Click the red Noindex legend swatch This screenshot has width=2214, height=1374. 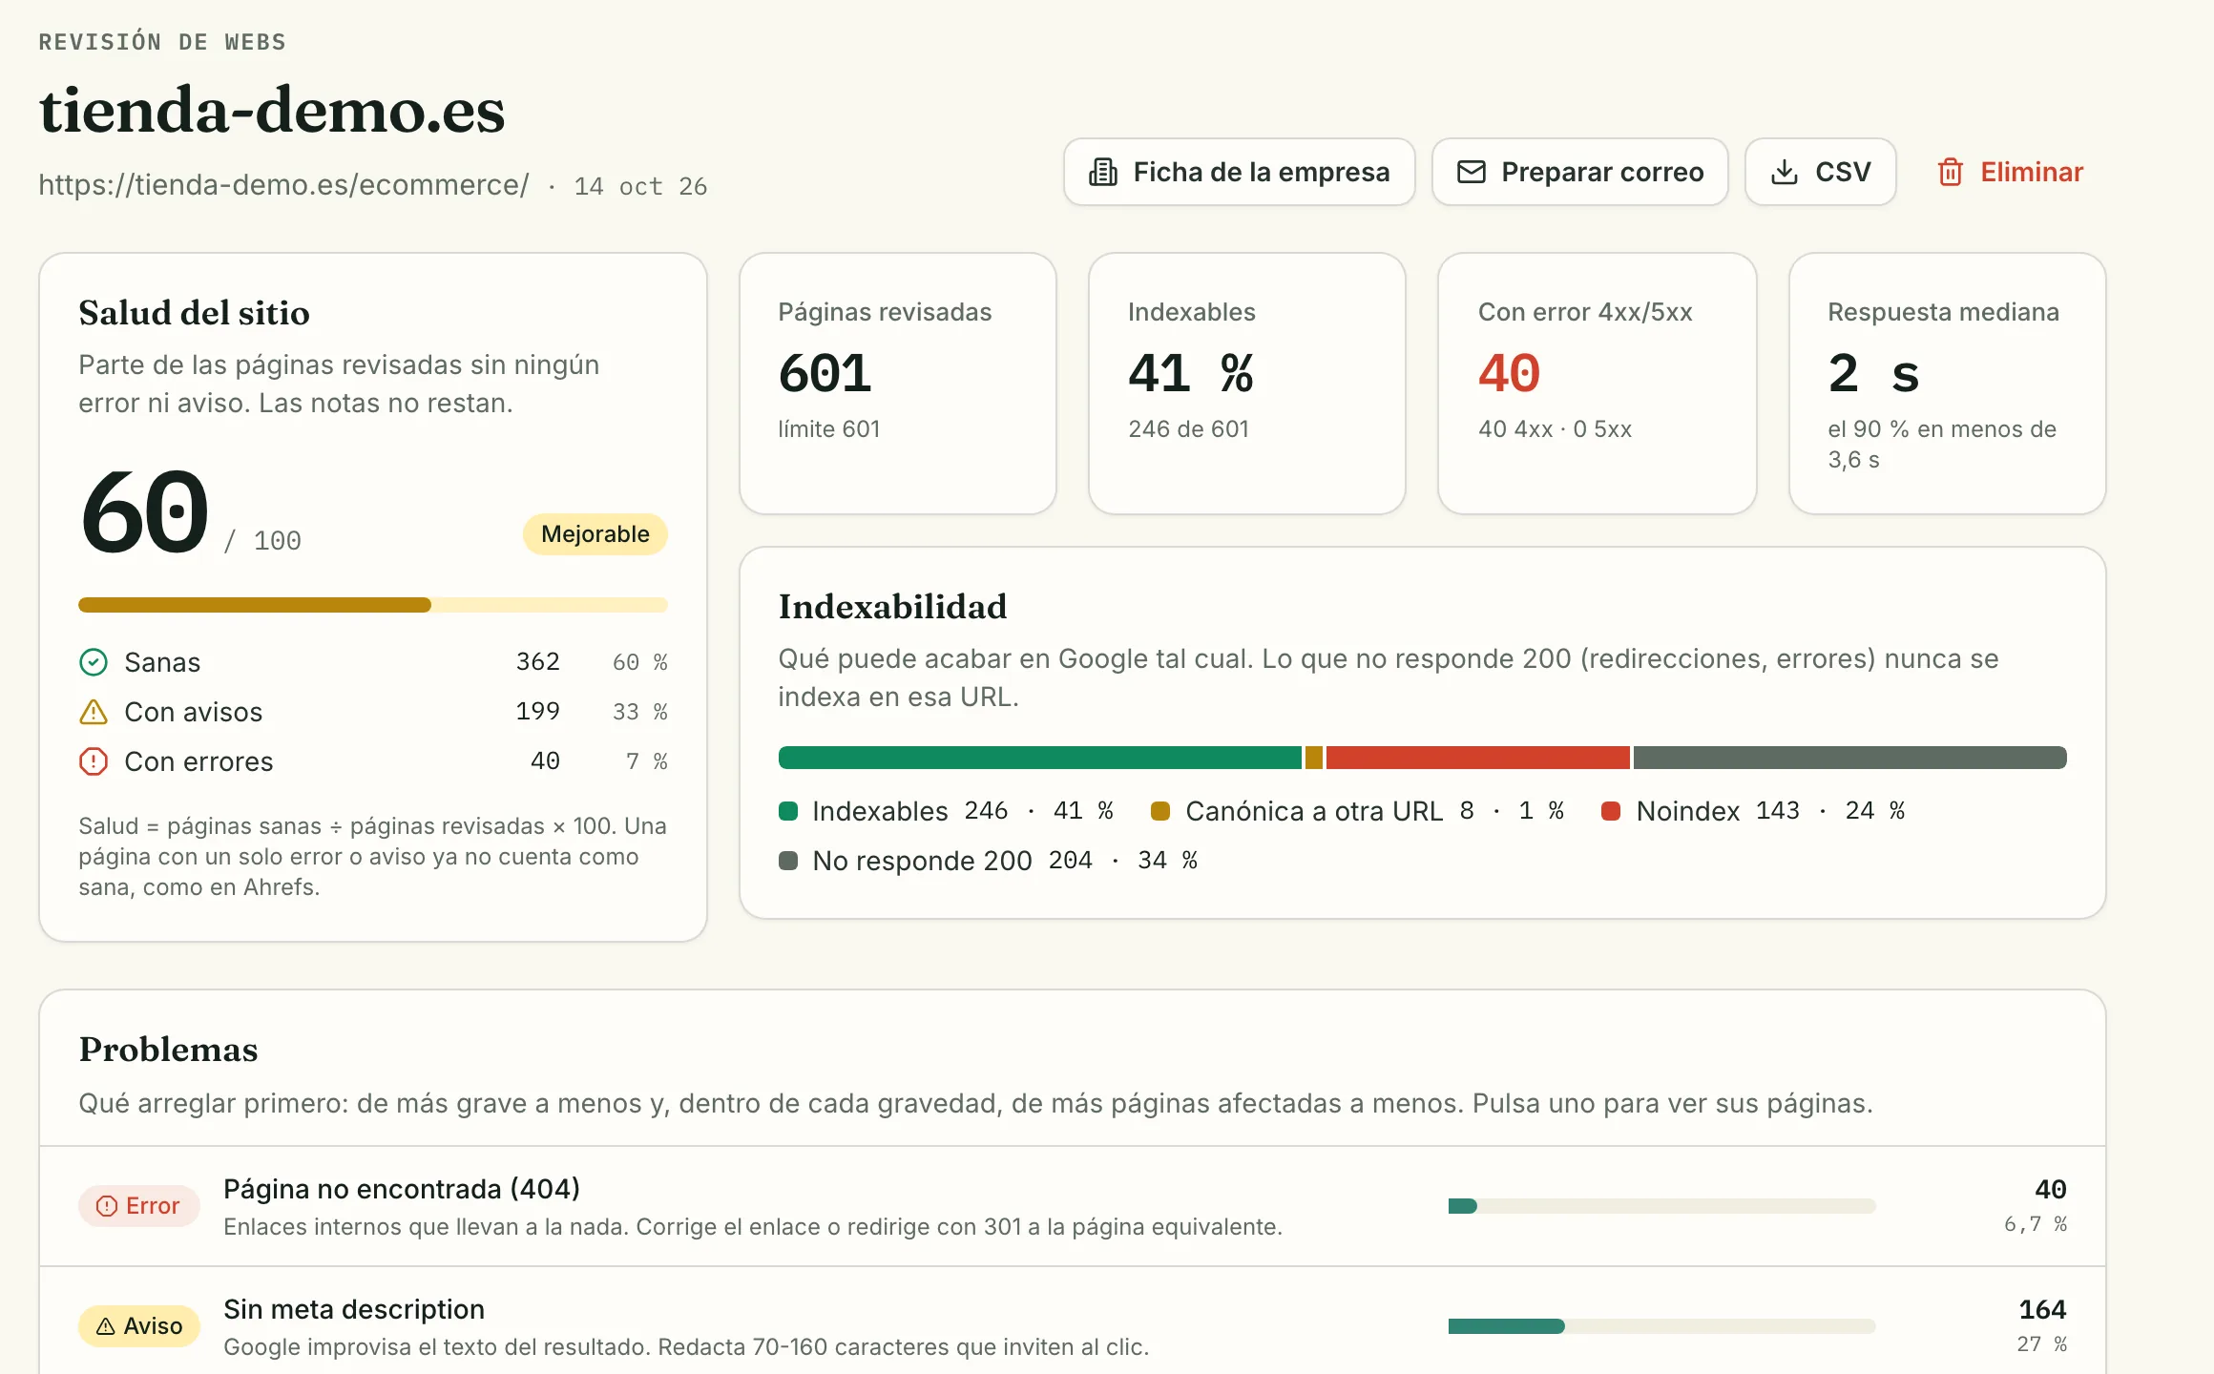1611,811
